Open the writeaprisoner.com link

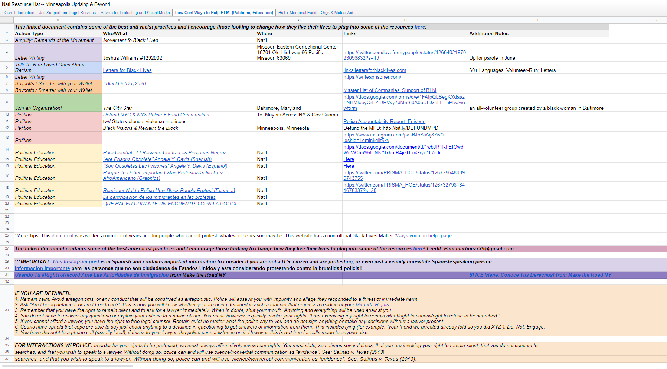[x=372, y=77]
